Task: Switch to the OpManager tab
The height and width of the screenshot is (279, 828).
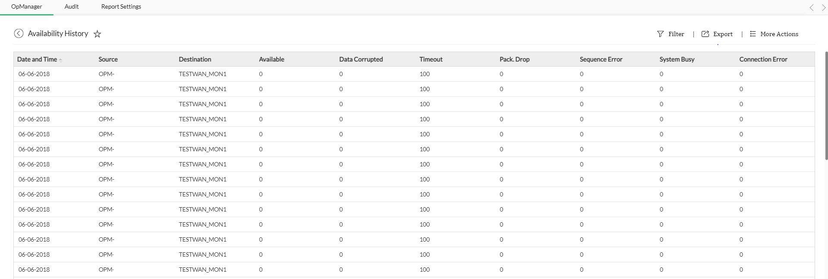Action: click(x=27, y=7)
